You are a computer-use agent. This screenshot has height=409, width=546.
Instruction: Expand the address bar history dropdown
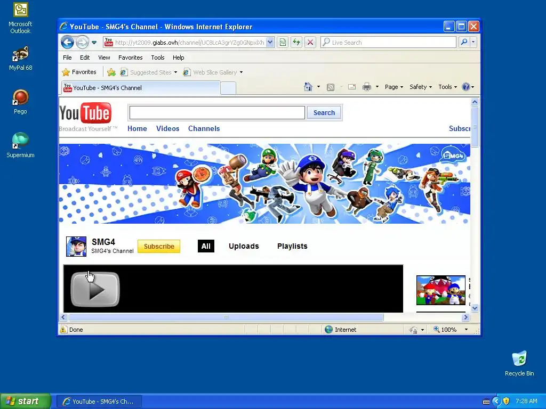click(x=270, y=43)
